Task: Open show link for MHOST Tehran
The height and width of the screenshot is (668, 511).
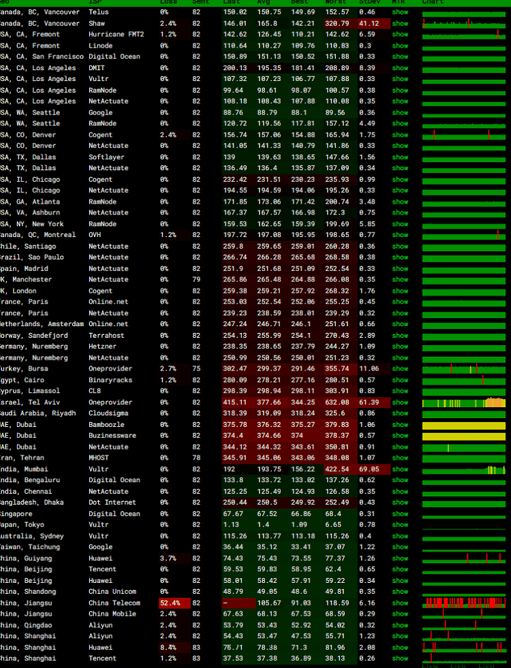Action: click(x=400, y=458)
